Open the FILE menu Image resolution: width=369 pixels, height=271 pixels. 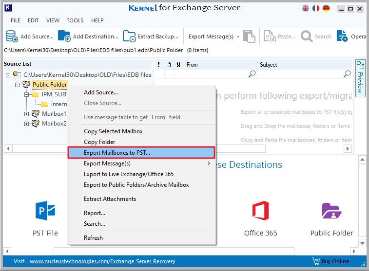[x=16, y=20]
